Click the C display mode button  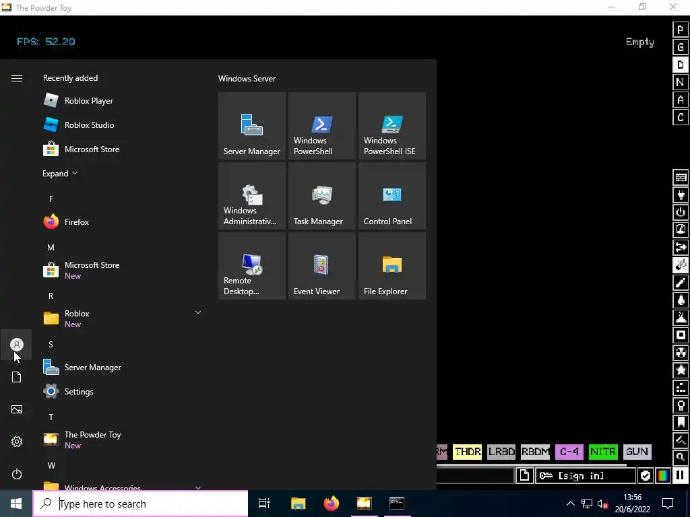coord(681,117)
